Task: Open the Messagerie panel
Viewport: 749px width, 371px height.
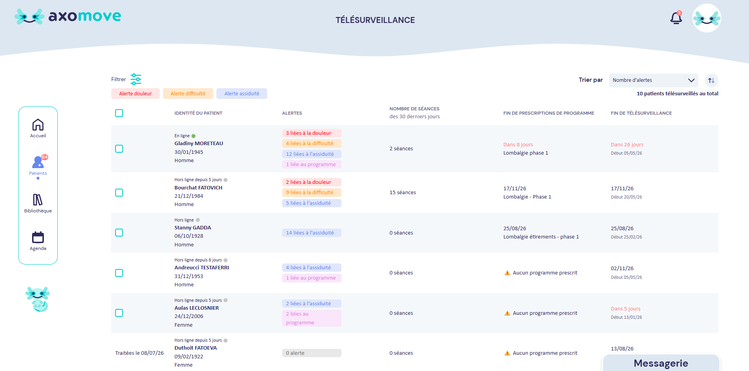Action: (661, 363)
